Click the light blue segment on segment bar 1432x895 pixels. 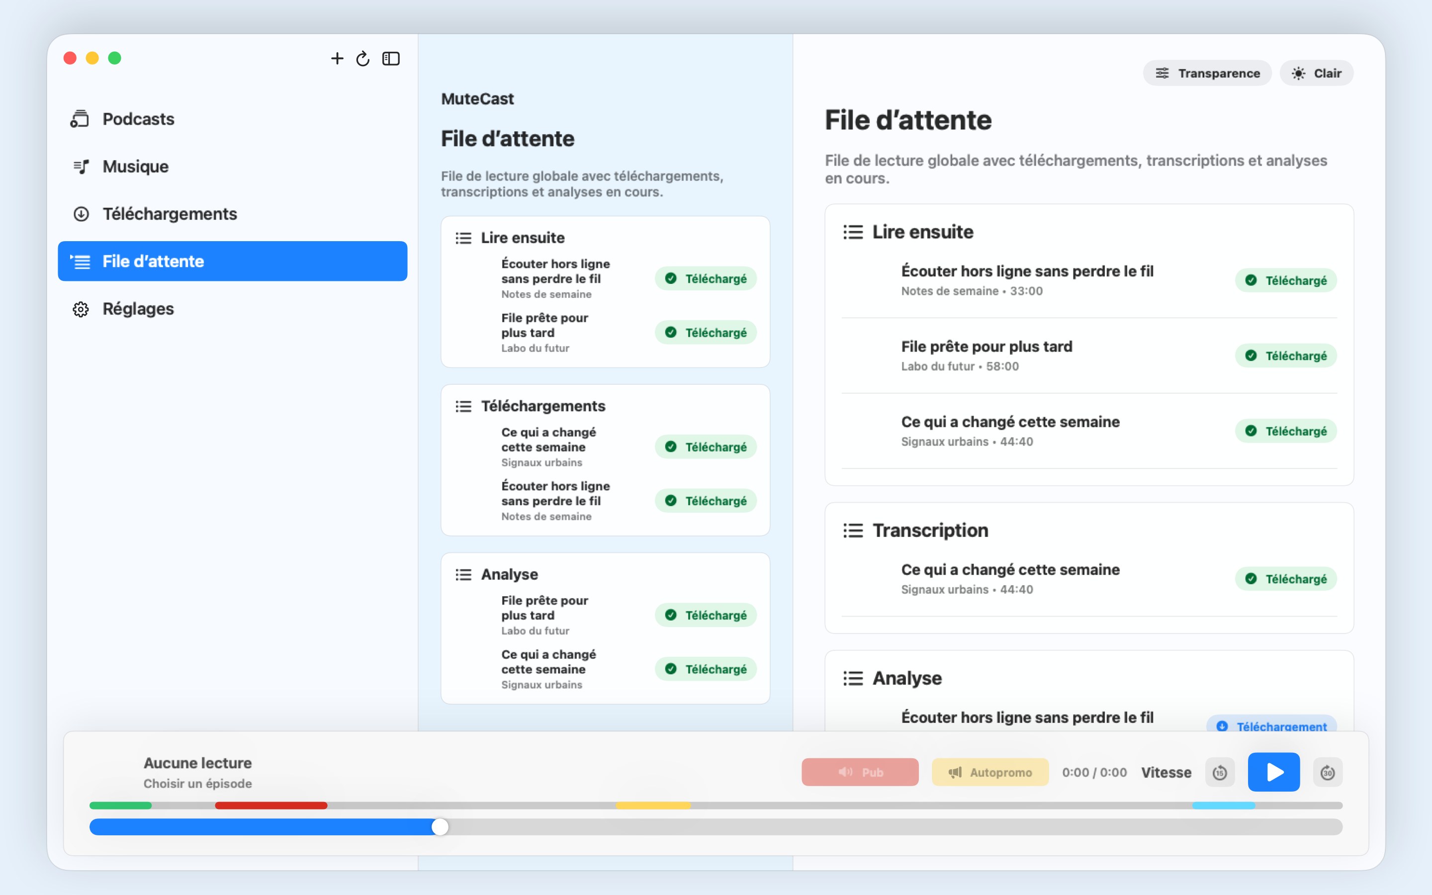click(x=1224, y=805)
